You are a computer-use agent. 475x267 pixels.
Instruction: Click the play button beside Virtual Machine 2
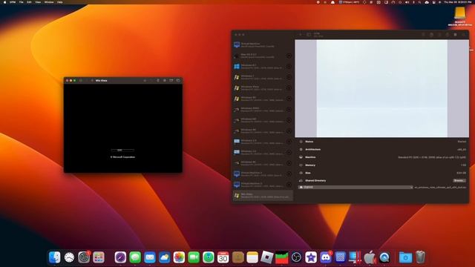289,174
